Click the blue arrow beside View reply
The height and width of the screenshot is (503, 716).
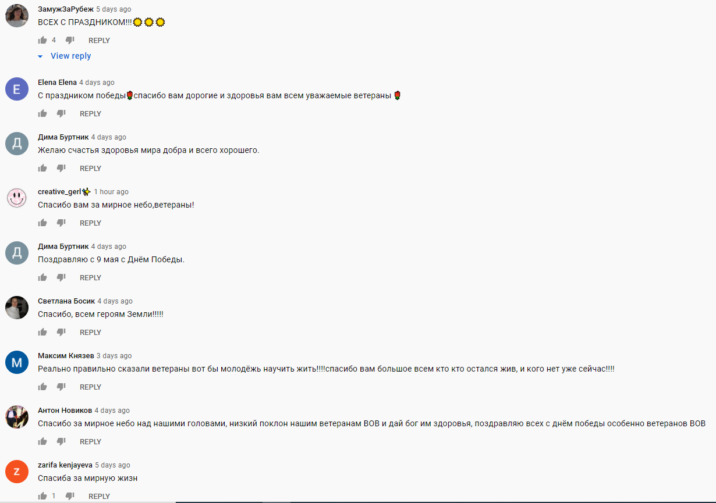[x=40, y=56]
